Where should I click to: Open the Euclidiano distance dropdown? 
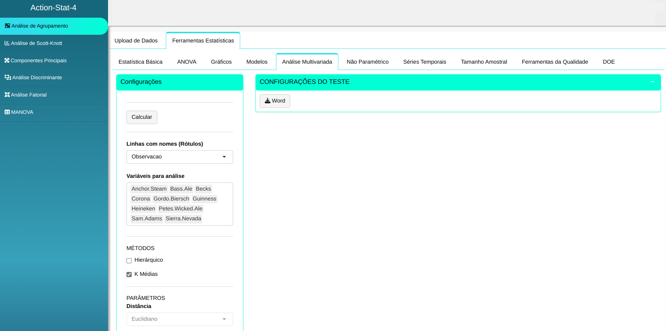(180, 319)
